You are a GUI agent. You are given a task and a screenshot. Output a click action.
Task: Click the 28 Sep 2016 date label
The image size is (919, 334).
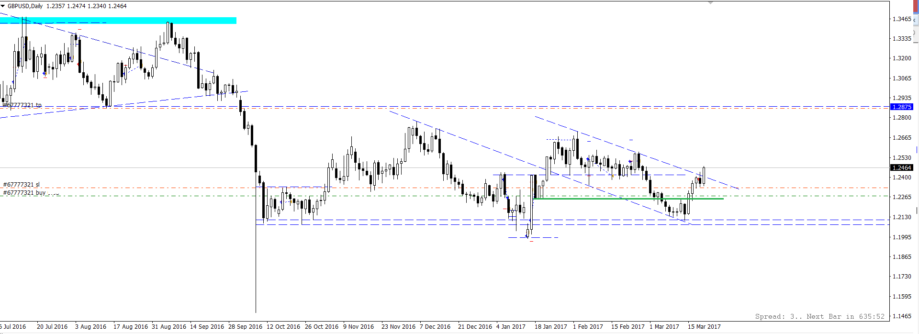coord(246,327)
